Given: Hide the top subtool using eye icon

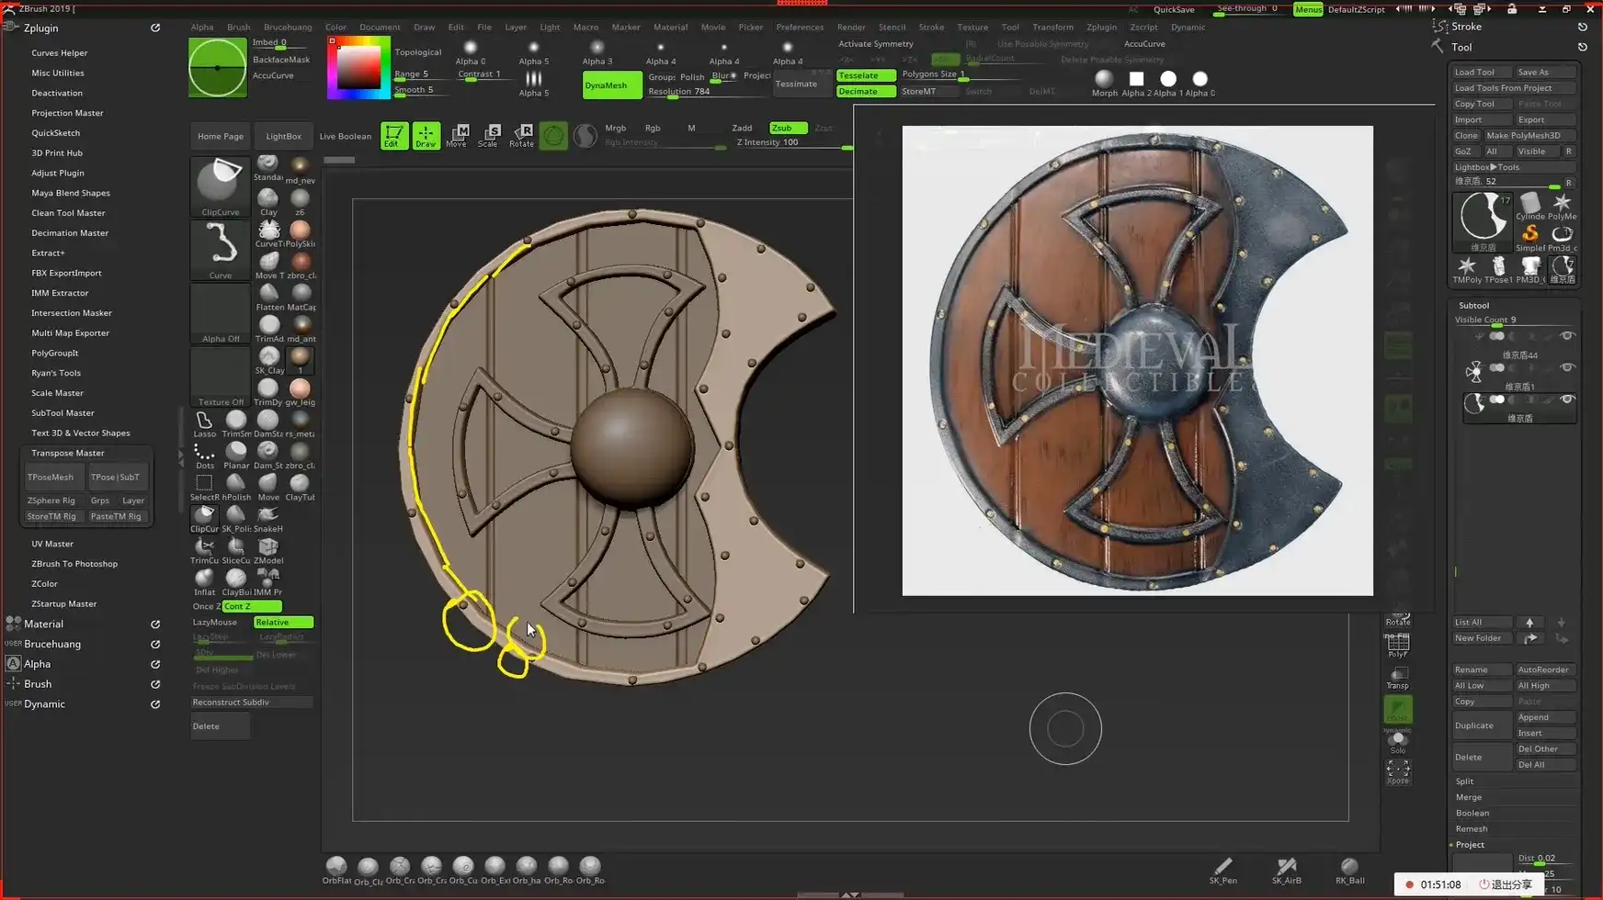Looking at the screenshot, I should pos(1567,336).
